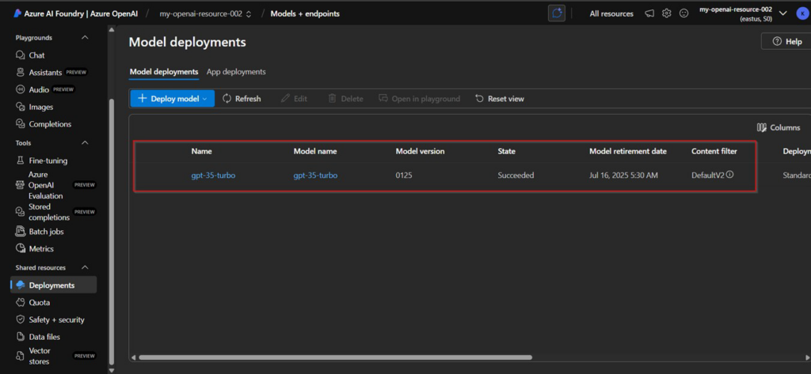Click the Azure AI Foundry logo
This screenshot has width=811, height=374.
(x=17, y=13)
